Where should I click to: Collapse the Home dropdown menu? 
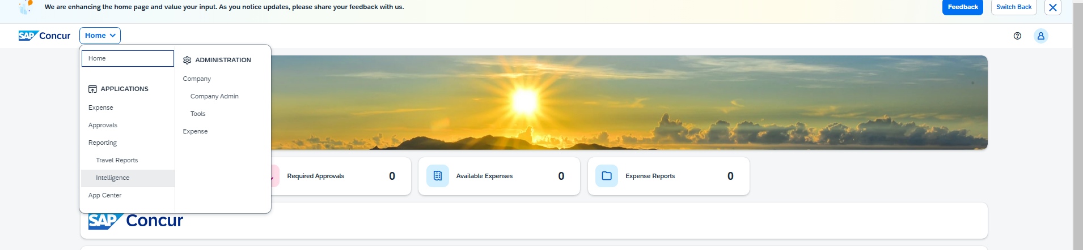click(x=100, y=36)
